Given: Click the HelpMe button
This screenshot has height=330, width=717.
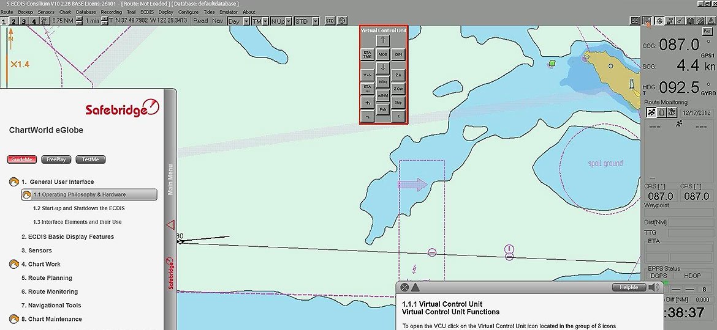Looking at the screenshot, I should click(x=629, y=287).
